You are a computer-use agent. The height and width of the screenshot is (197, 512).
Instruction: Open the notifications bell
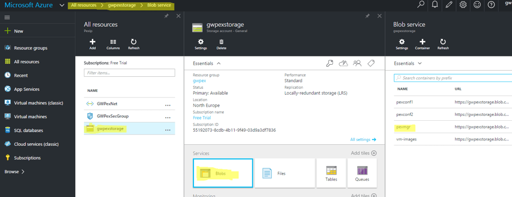[x=435, y=5]
